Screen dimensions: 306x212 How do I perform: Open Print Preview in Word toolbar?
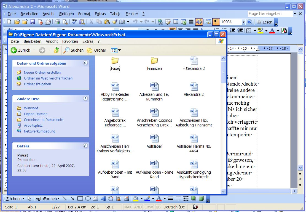(x=65, y=22)
